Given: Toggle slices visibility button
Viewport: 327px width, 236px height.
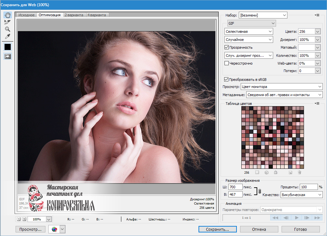Looking at the screenshot, I should (x=8, y=56).
